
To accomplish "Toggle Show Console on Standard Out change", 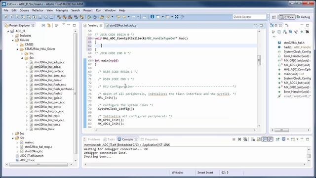I will tap(265, 139).
